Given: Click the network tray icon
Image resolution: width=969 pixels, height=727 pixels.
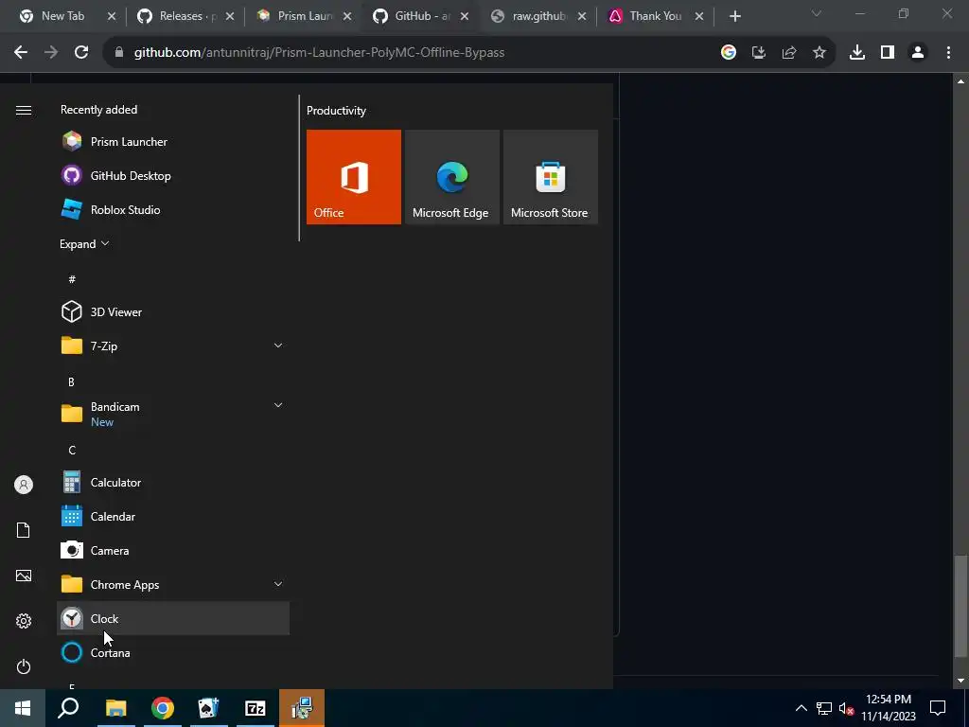Looking at the screenshot, I should 824,708.
